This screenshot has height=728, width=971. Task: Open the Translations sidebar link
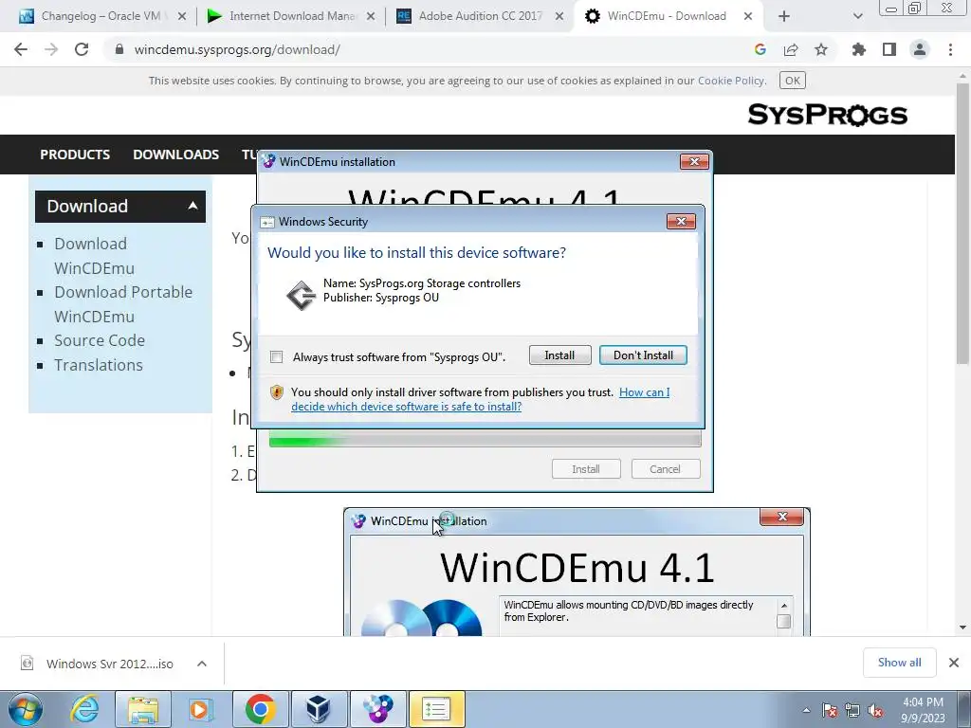pyautogui.click(x=99, y=365)
